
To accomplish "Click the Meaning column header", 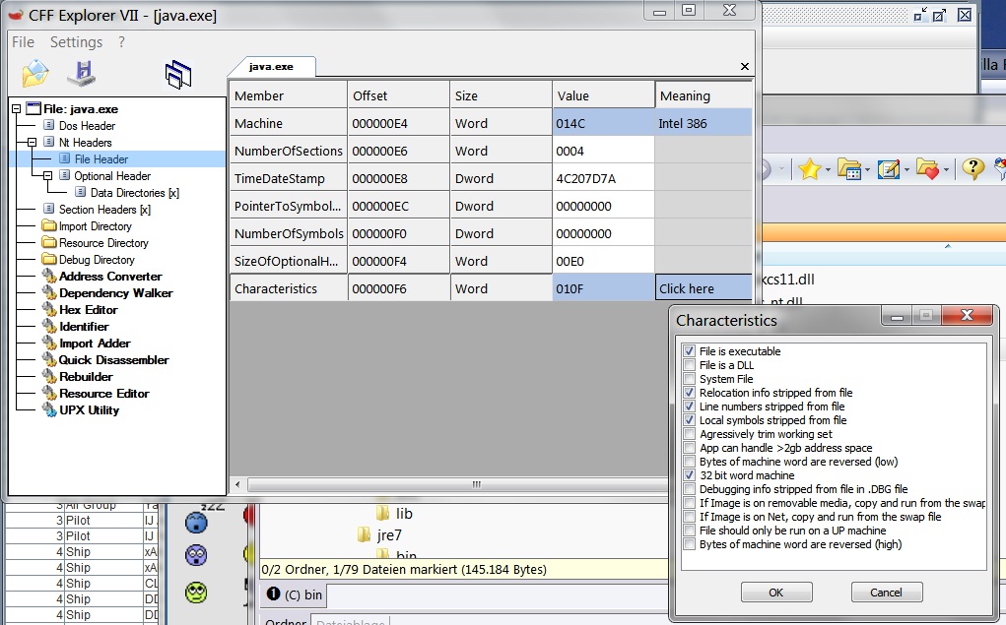I will coord(704,95).
